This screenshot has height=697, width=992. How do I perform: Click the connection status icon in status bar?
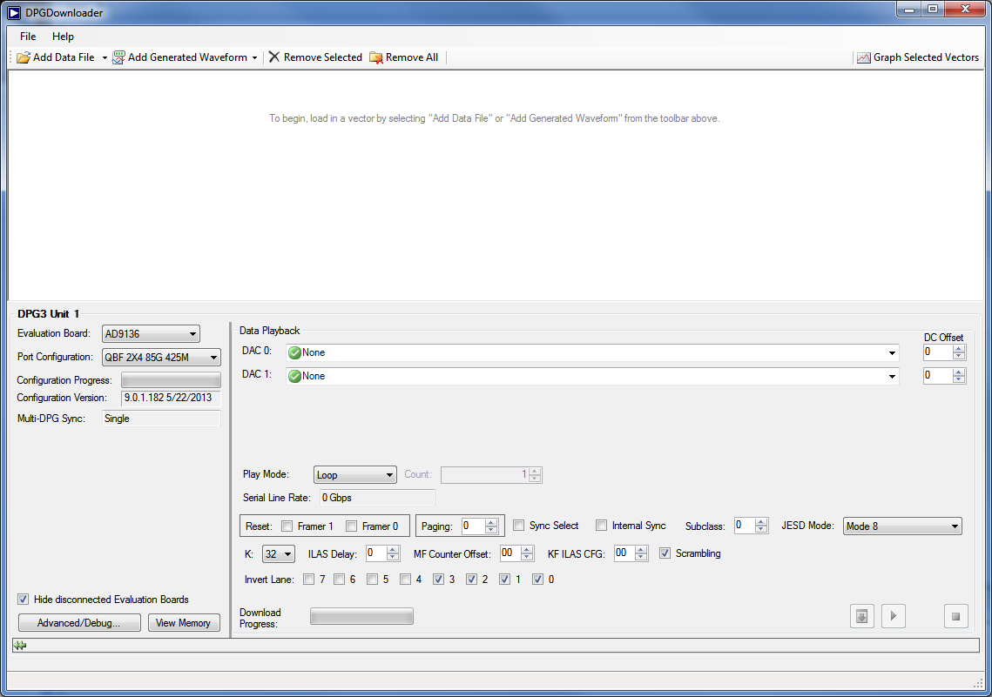click(20, 646)
